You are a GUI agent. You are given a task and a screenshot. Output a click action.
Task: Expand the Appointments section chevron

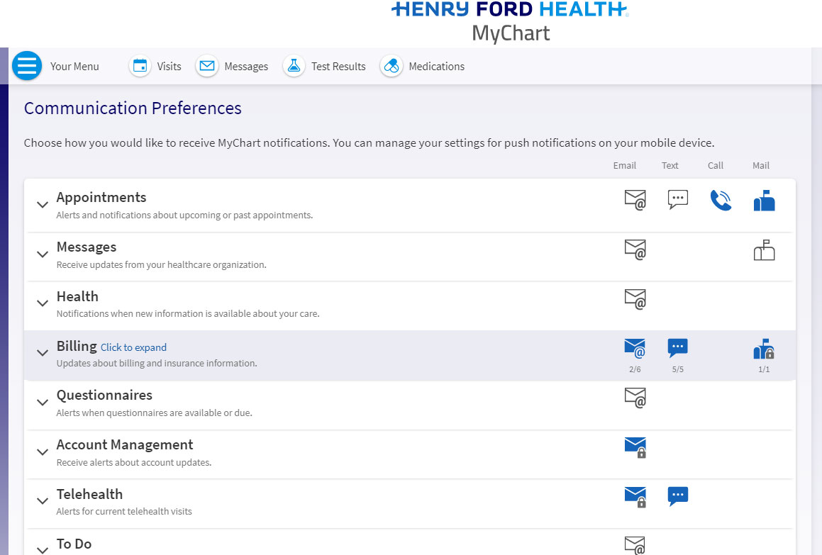tap(43, 205)
